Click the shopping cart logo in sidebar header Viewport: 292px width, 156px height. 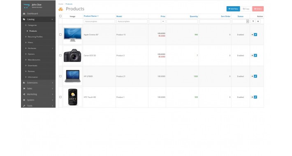(x=26, y=6)
